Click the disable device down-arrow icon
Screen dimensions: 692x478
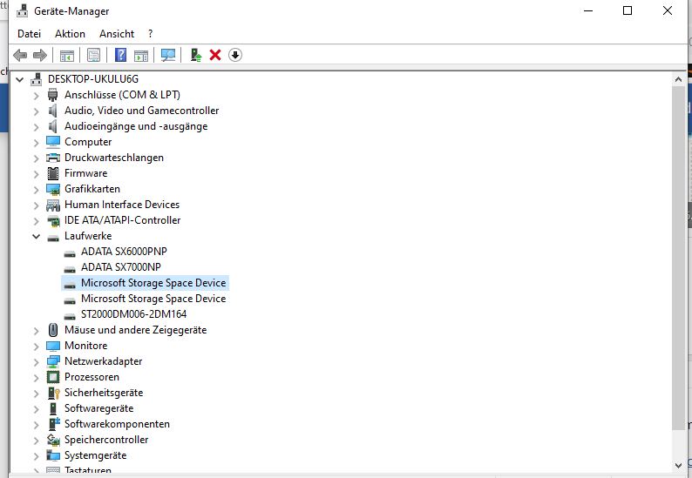235,55
